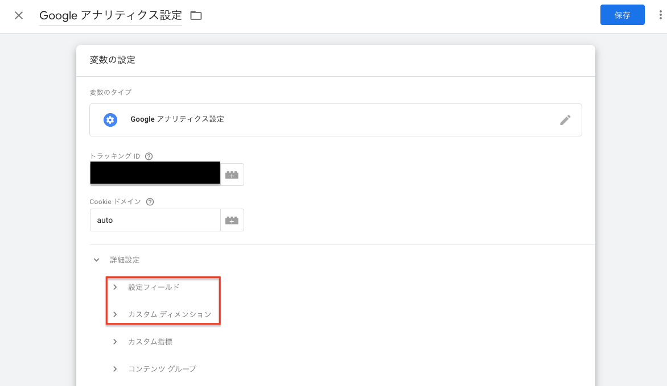Image resolution: width=667 pixels, height=386 pixels.
Task: Open the three-dot more options menu
Action: point(660,15)
